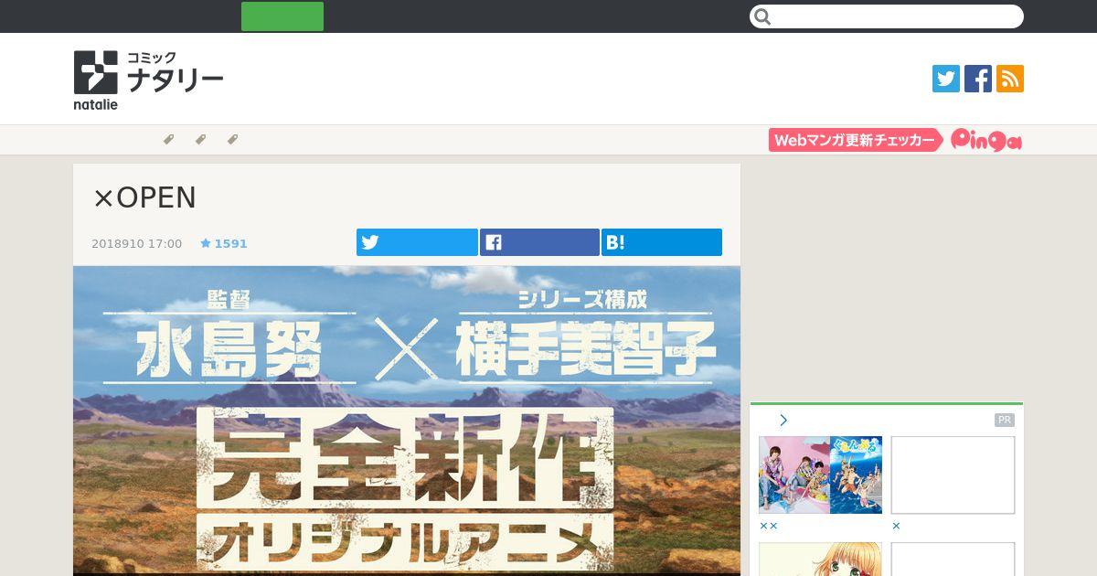The width and height of the screenshot is (1097, 576).
Task: Share article via Facebook share button
Action: (539, 242)
